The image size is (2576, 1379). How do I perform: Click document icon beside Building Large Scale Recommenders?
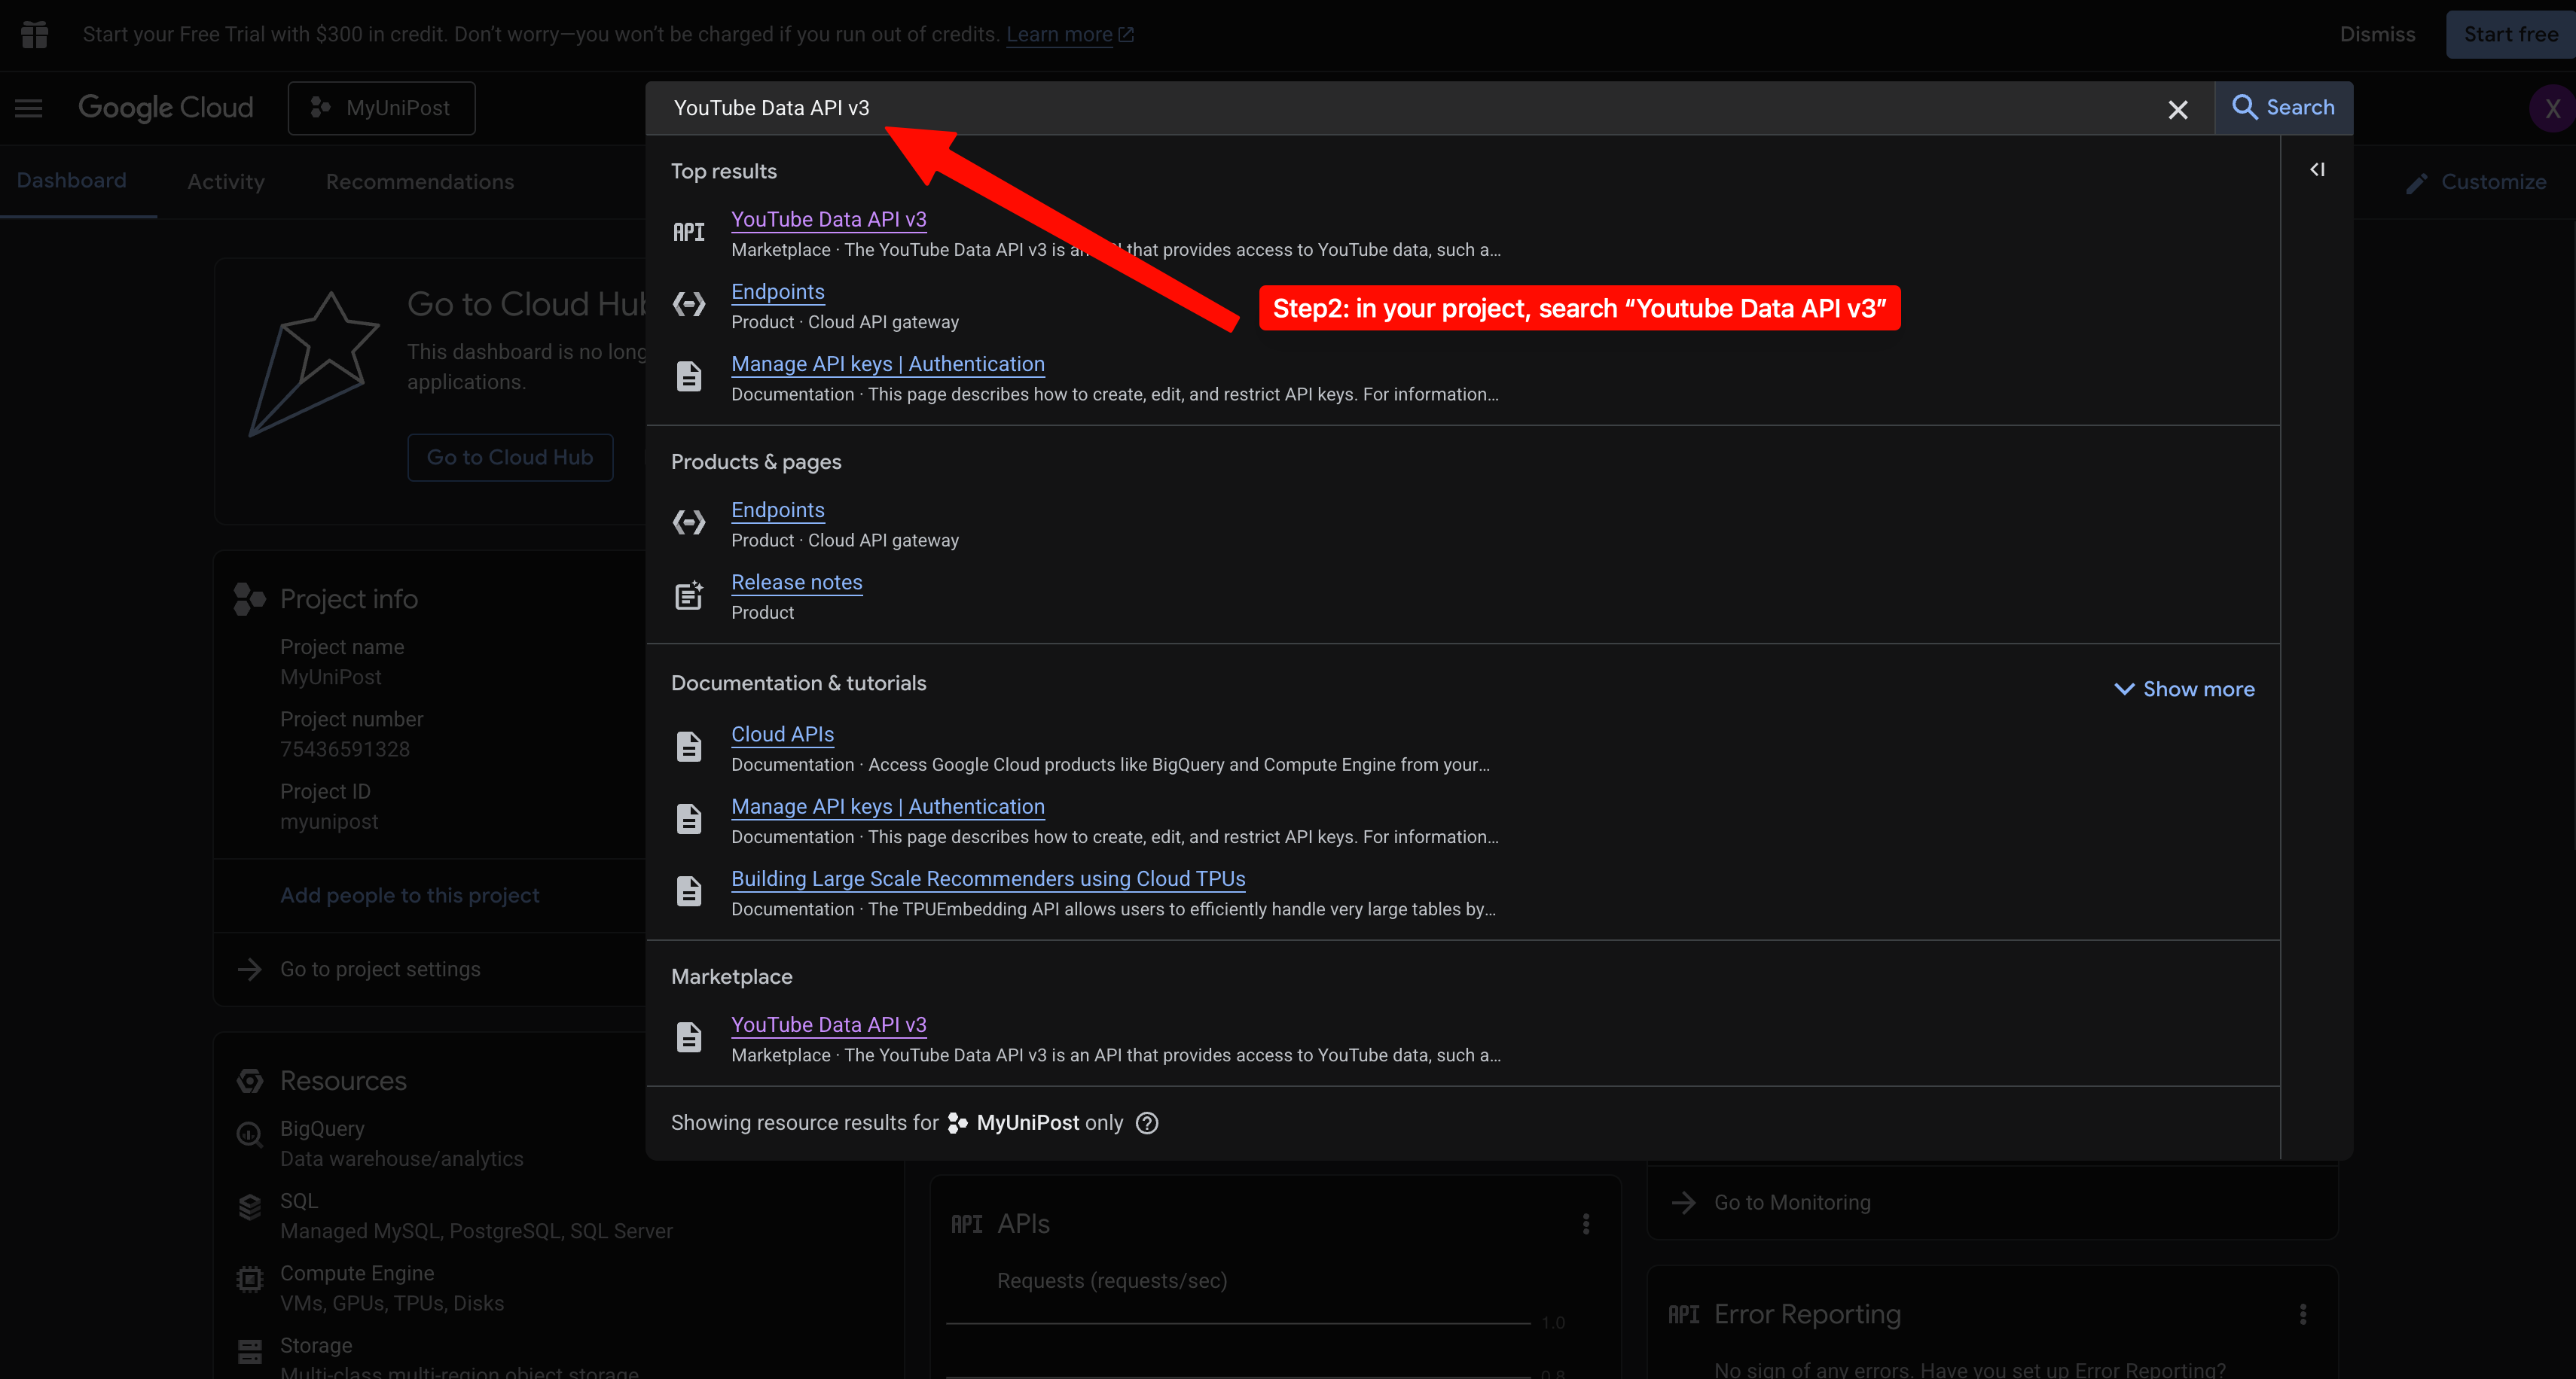pos(689,891)
